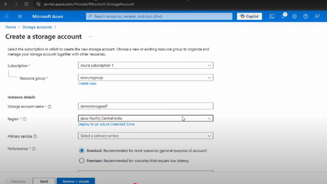Open portal settings gear
This screenshot has height=184, width=327.
pos(294,16)
